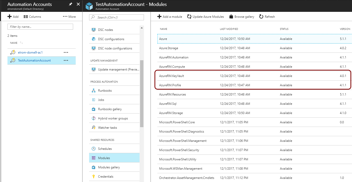Click version 4.0.2 of Azure.Storage
Image resolution: width=352 pixels, height=182 pixels.
click(x=343, y=48)
